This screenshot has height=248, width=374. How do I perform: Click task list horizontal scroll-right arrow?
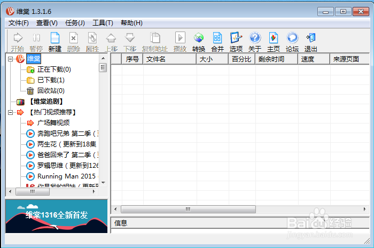point(364,210)
